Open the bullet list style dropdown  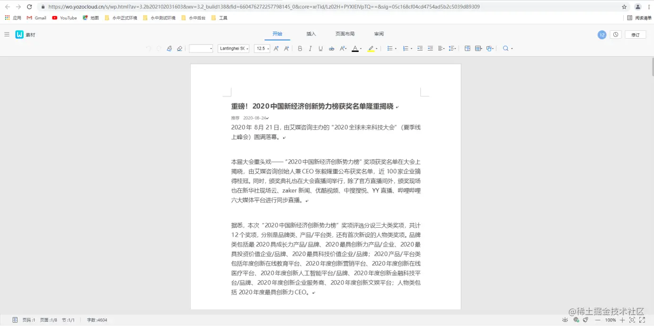tap(396, 48)
